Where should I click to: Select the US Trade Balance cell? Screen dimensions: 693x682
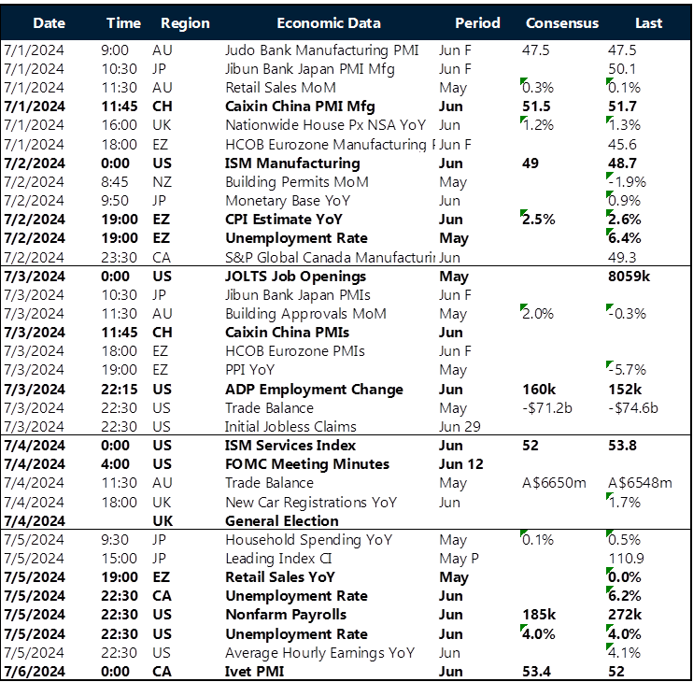(x=269, y=408)
